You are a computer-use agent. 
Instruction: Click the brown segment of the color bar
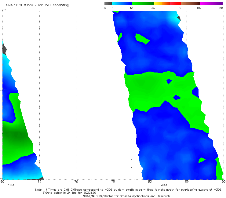(x=190, y=4)
